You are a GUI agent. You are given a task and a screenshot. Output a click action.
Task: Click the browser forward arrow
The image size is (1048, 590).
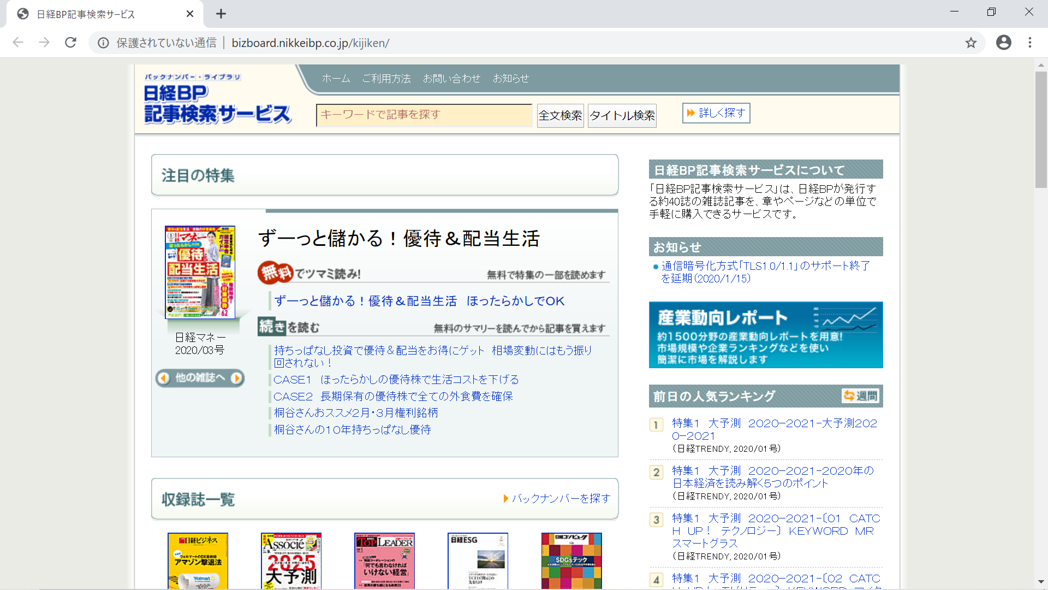click(44, 43)
